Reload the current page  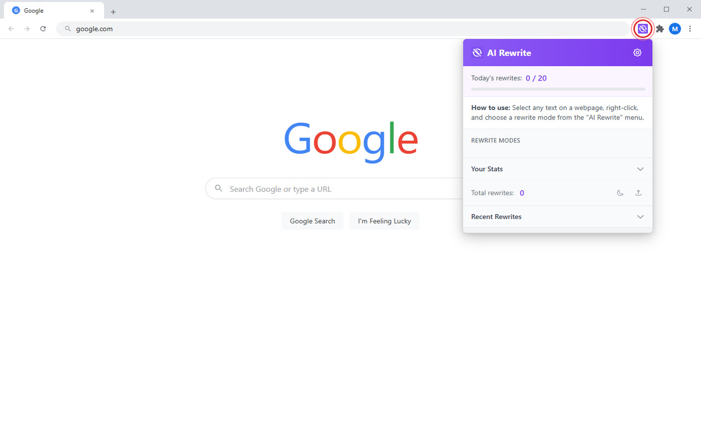point(43,28)
